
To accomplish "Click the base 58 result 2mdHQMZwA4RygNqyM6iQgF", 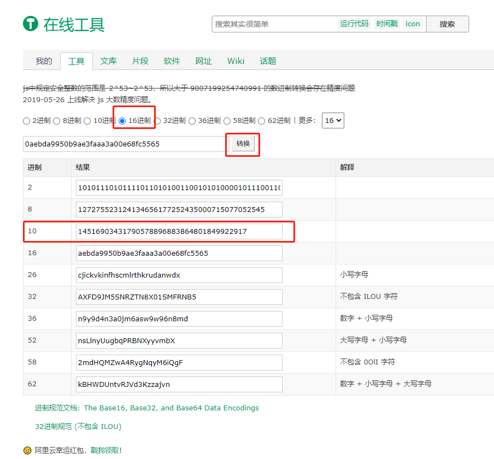I will [x=179, y=363].
